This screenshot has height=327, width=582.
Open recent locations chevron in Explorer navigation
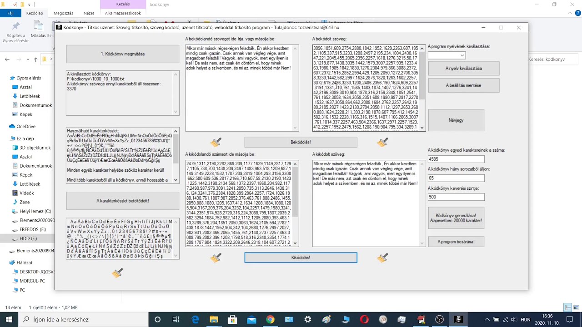click(x=28, y=59)
